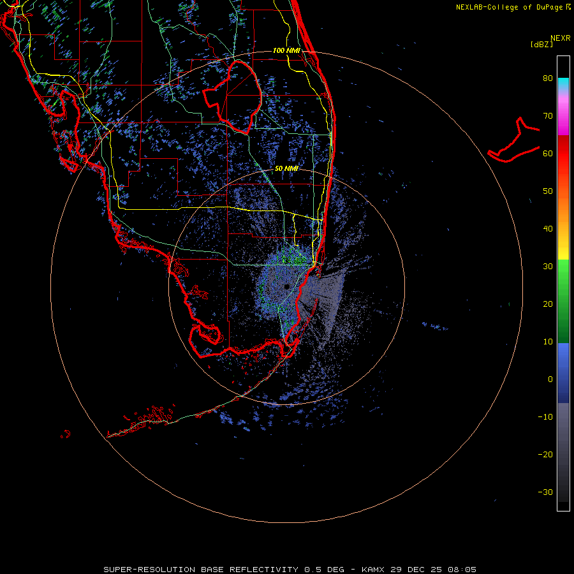The width and height of the screenshot is (574, 574).
Task: Click the 80 value on dBZ scale
Action: coord(548,78)
